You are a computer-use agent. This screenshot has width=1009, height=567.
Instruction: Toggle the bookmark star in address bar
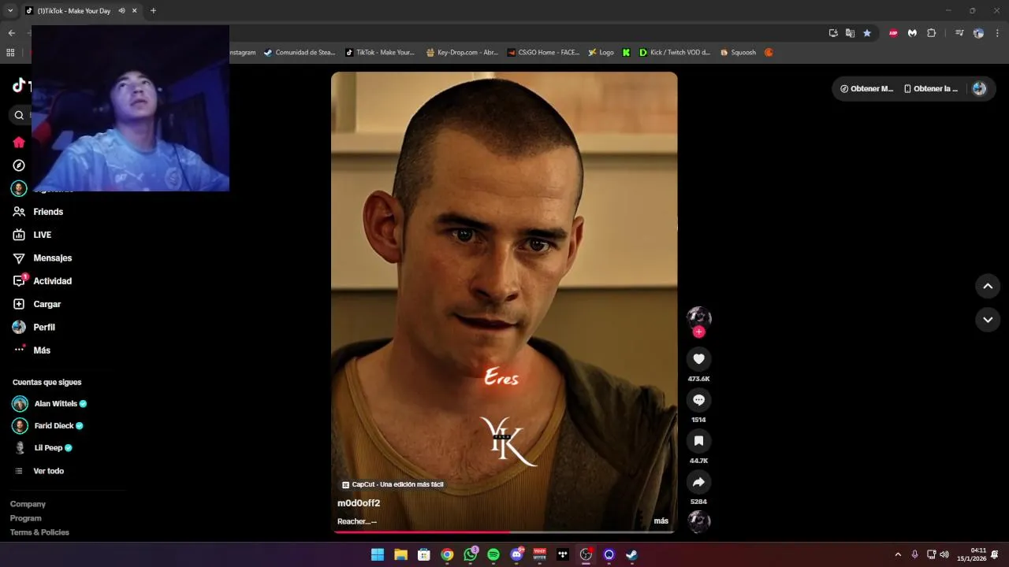(x=867, y=33)
